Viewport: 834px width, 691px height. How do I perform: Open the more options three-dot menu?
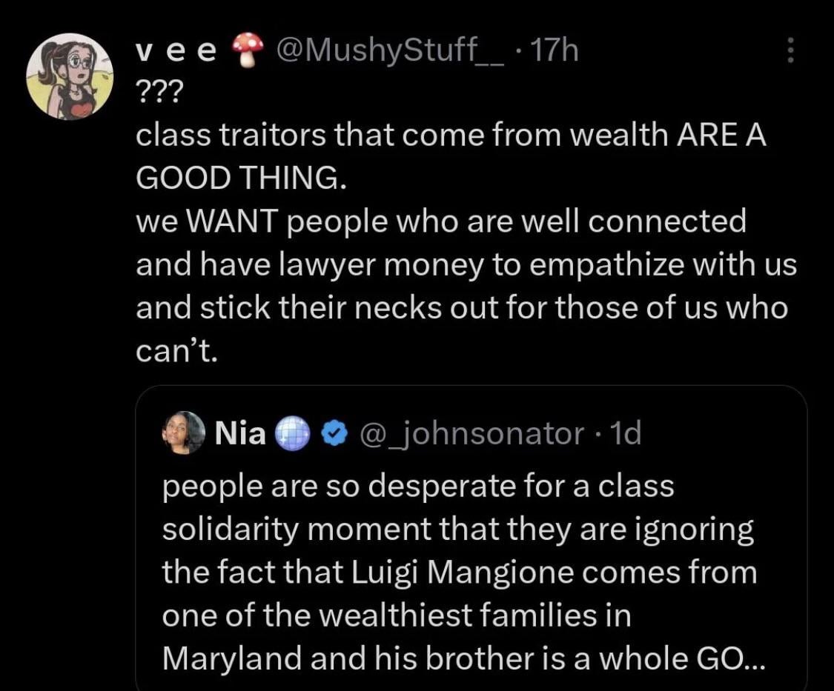790,50
